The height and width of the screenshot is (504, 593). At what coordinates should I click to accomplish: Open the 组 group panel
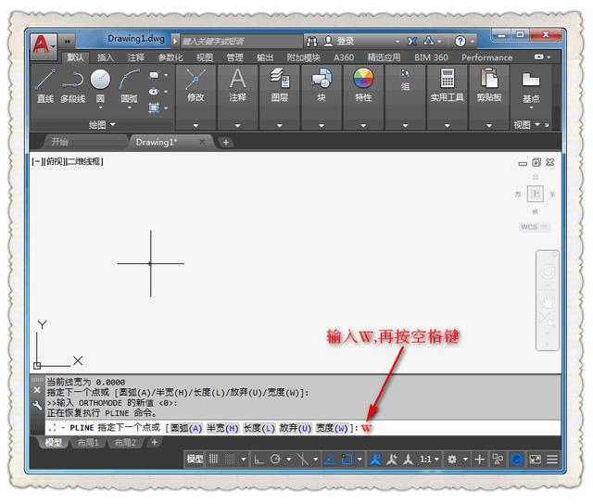click(x=405, y=81)
